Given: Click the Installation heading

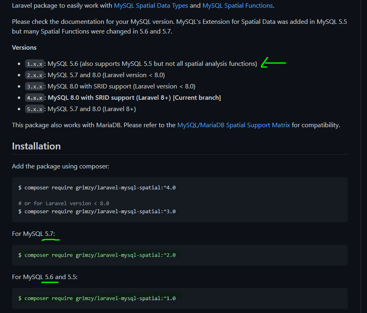Looking at the screenshot, I should [36, 146].
